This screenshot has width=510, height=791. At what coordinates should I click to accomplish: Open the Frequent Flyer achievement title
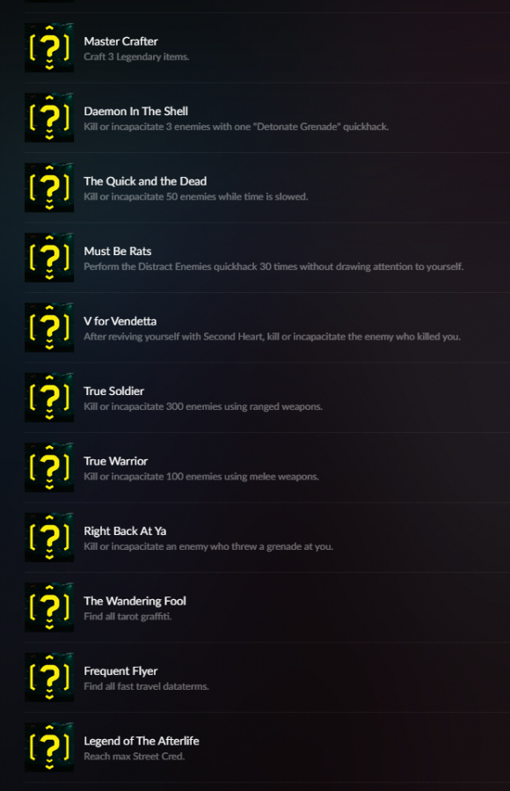tap(120, 671)
